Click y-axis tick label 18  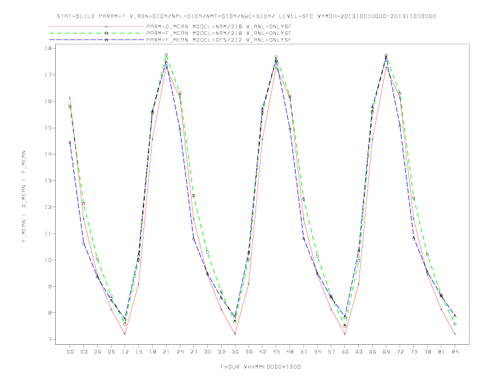[48, 48]
